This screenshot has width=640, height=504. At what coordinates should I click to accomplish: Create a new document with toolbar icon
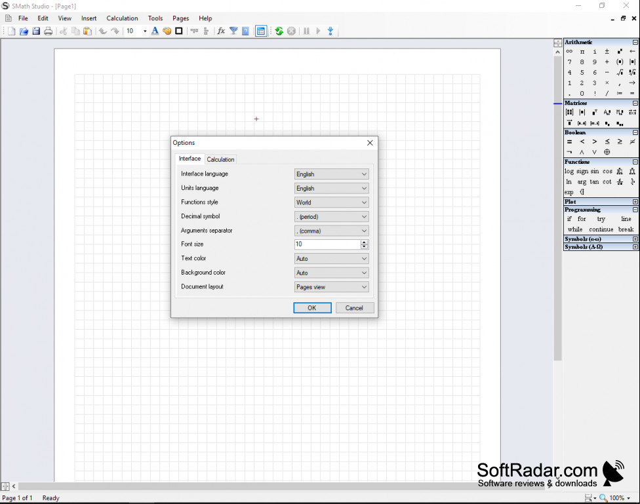[x=11, y=31]
